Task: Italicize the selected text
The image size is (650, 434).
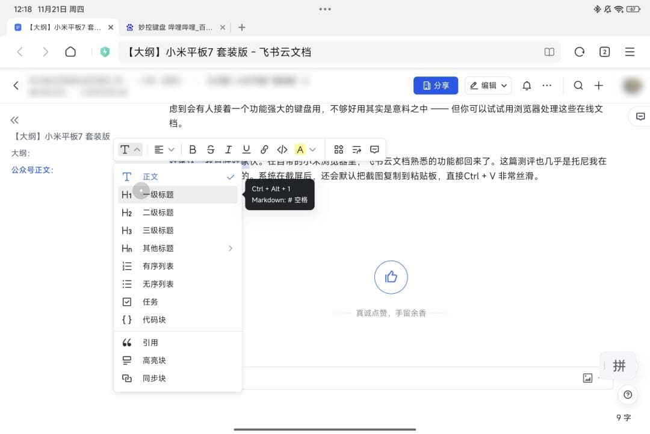Action: [229, 149]
